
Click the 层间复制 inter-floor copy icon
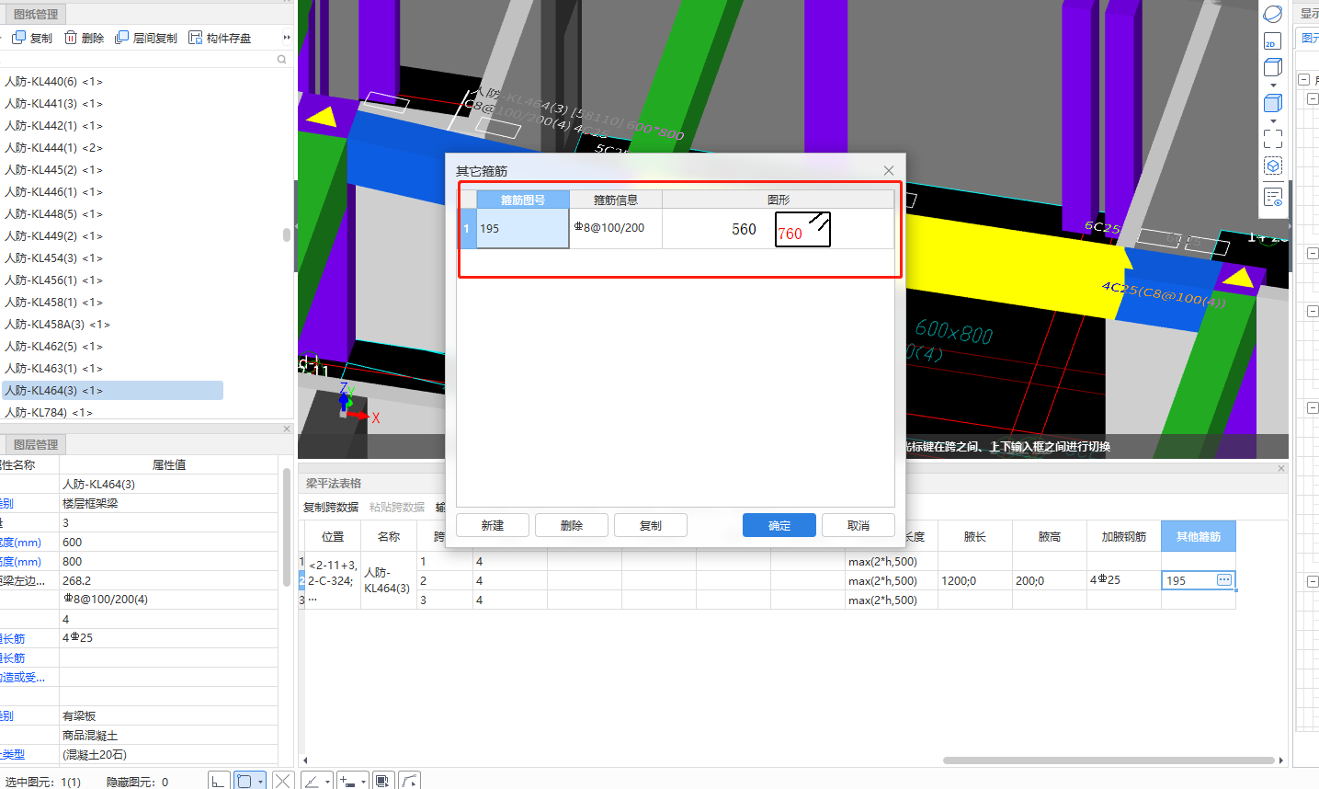click(121, 38)
